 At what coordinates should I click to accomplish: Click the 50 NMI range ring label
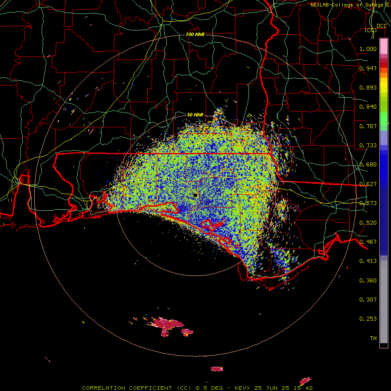[195, 115]
